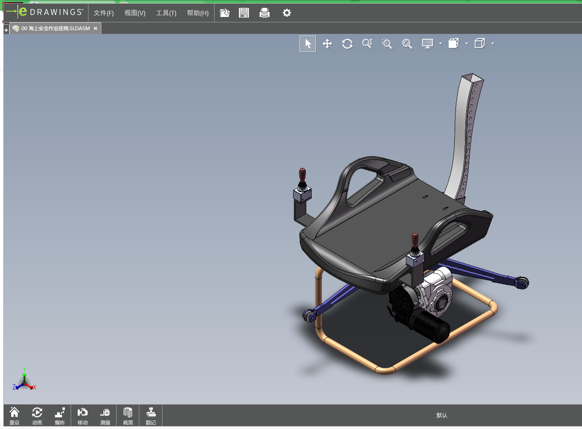Viewport: 582px width, 429px height.
Task: Close the 00 海上安全作业座椅.SLDASM tab
Action: (x=95, y=29)
